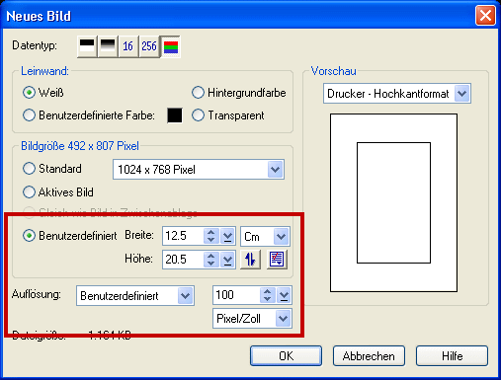Select the grayscale data type icon
The image size is (501, 380).
pyautogui.click(x=108, y=46)
